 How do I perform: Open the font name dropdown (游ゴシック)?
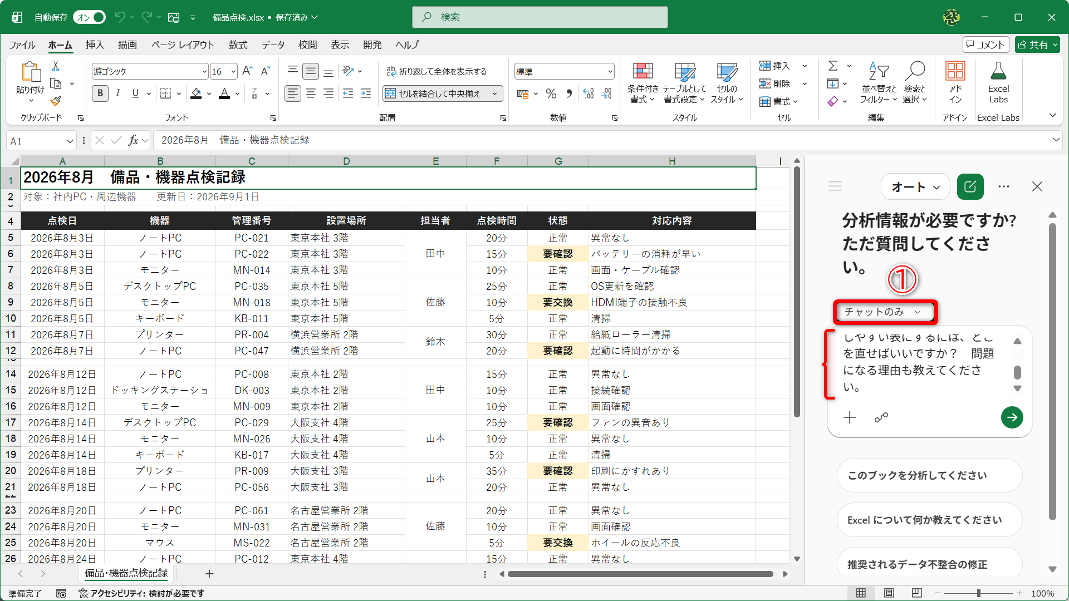coord(204,71)
